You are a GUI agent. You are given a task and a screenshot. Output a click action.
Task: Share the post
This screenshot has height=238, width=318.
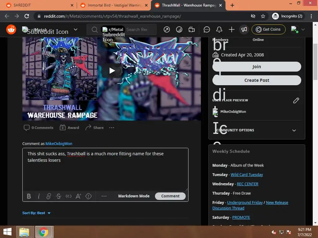click(94, 128)
